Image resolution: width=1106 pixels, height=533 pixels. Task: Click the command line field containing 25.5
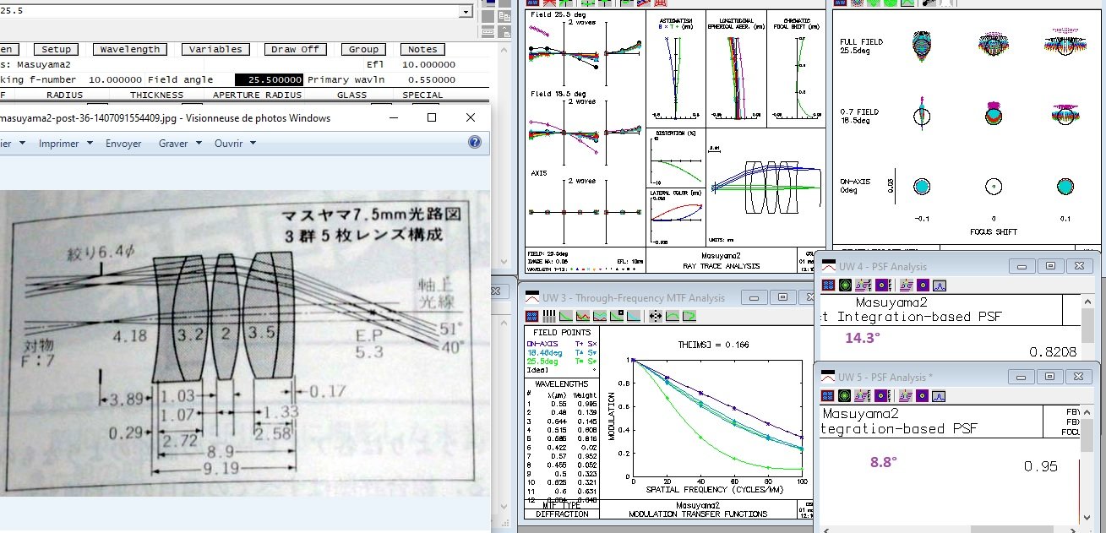[228, 12]
